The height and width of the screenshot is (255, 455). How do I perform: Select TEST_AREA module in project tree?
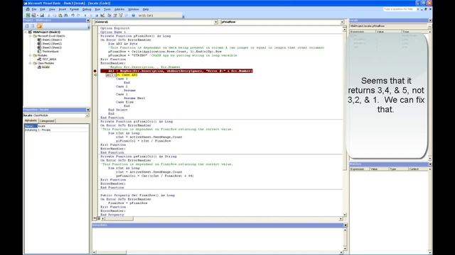click(x=49, y=59)
